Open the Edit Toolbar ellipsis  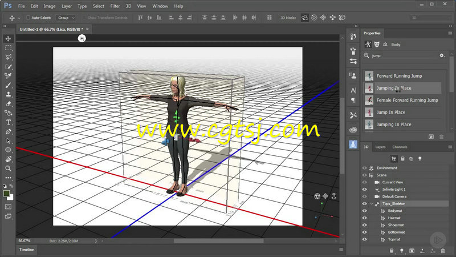click(8, 178)
